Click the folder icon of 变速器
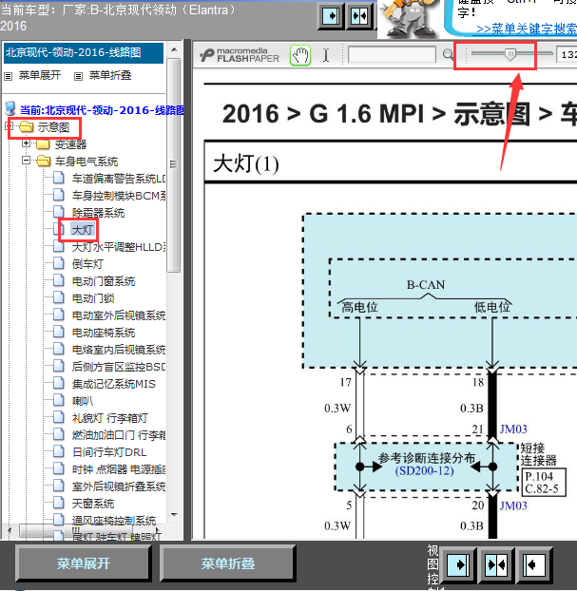Viewport: 577px width, 591px height. pos(44,144)
